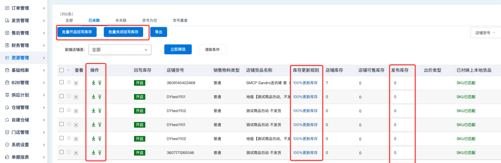Image resolution: width=501 pixels, height=163 pixels.
Task: Expand the 财务管理 chevron in sidebar
Action: point(43,45)
